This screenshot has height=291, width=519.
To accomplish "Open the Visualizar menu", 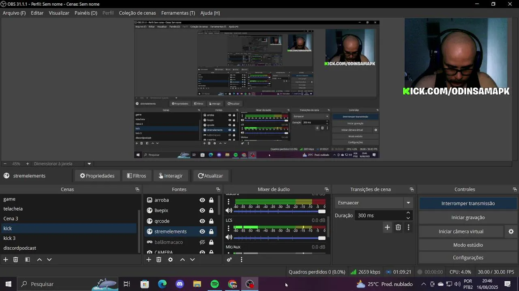I will tap(59, 13).
